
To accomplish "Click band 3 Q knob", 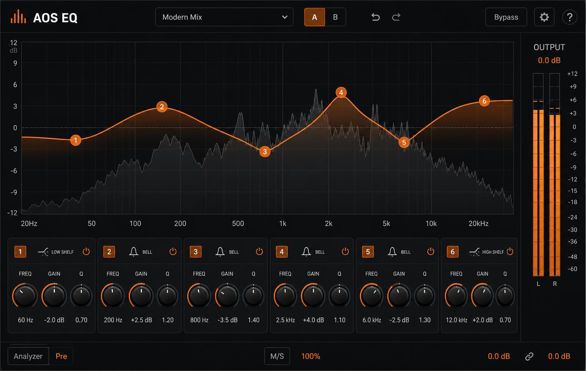I will 254,296.
